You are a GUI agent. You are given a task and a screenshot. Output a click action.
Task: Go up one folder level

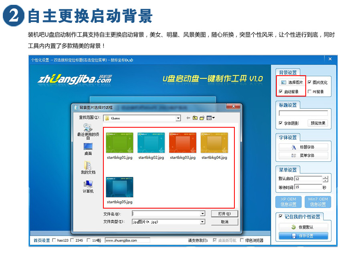coord(195,118)
